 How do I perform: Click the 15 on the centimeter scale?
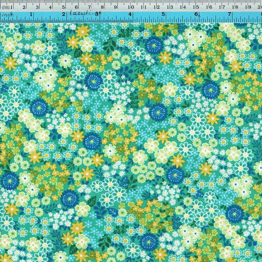(x=196, y=7)
